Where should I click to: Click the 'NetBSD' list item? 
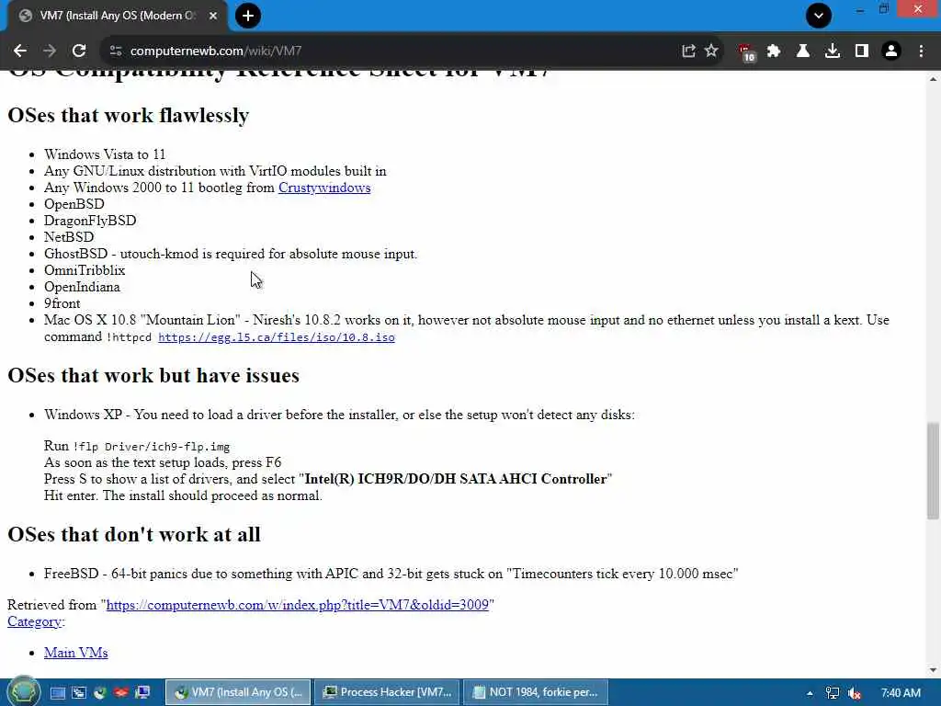click(x=69, y=237)
